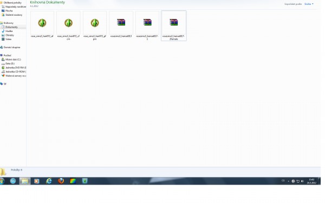Show hidden system tray icons arrow
The image size is (325, 203).
click(x=288, y=181)
